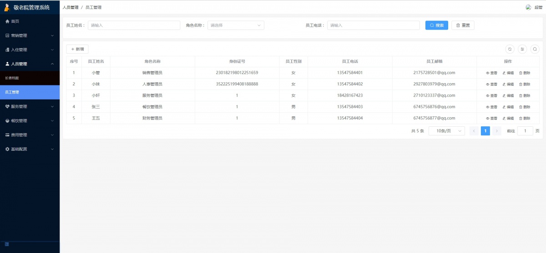Toggle the search panel magnifier icon
Image resolution: width=546 pixels, height=253 pixels.
point(535,49)
